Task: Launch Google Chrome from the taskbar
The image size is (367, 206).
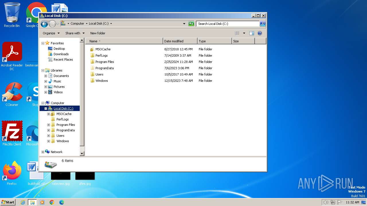Action: 52,202
